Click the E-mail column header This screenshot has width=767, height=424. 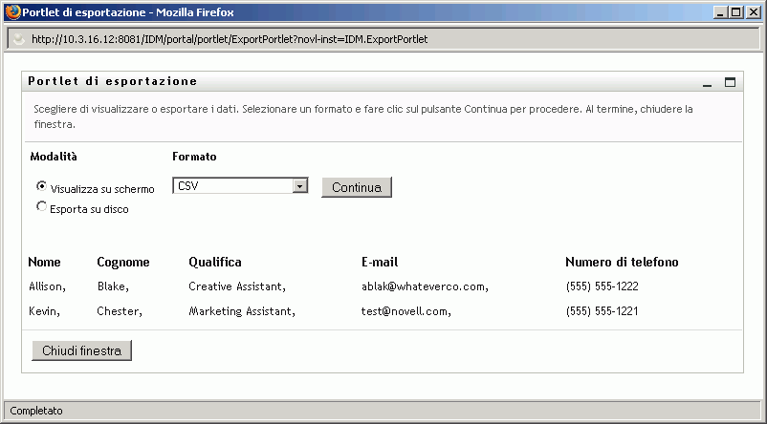(x=380, y=263)
